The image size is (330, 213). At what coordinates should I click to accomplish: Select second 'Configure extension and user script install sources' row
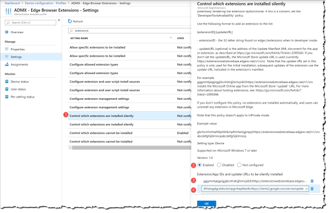point(130,90)
